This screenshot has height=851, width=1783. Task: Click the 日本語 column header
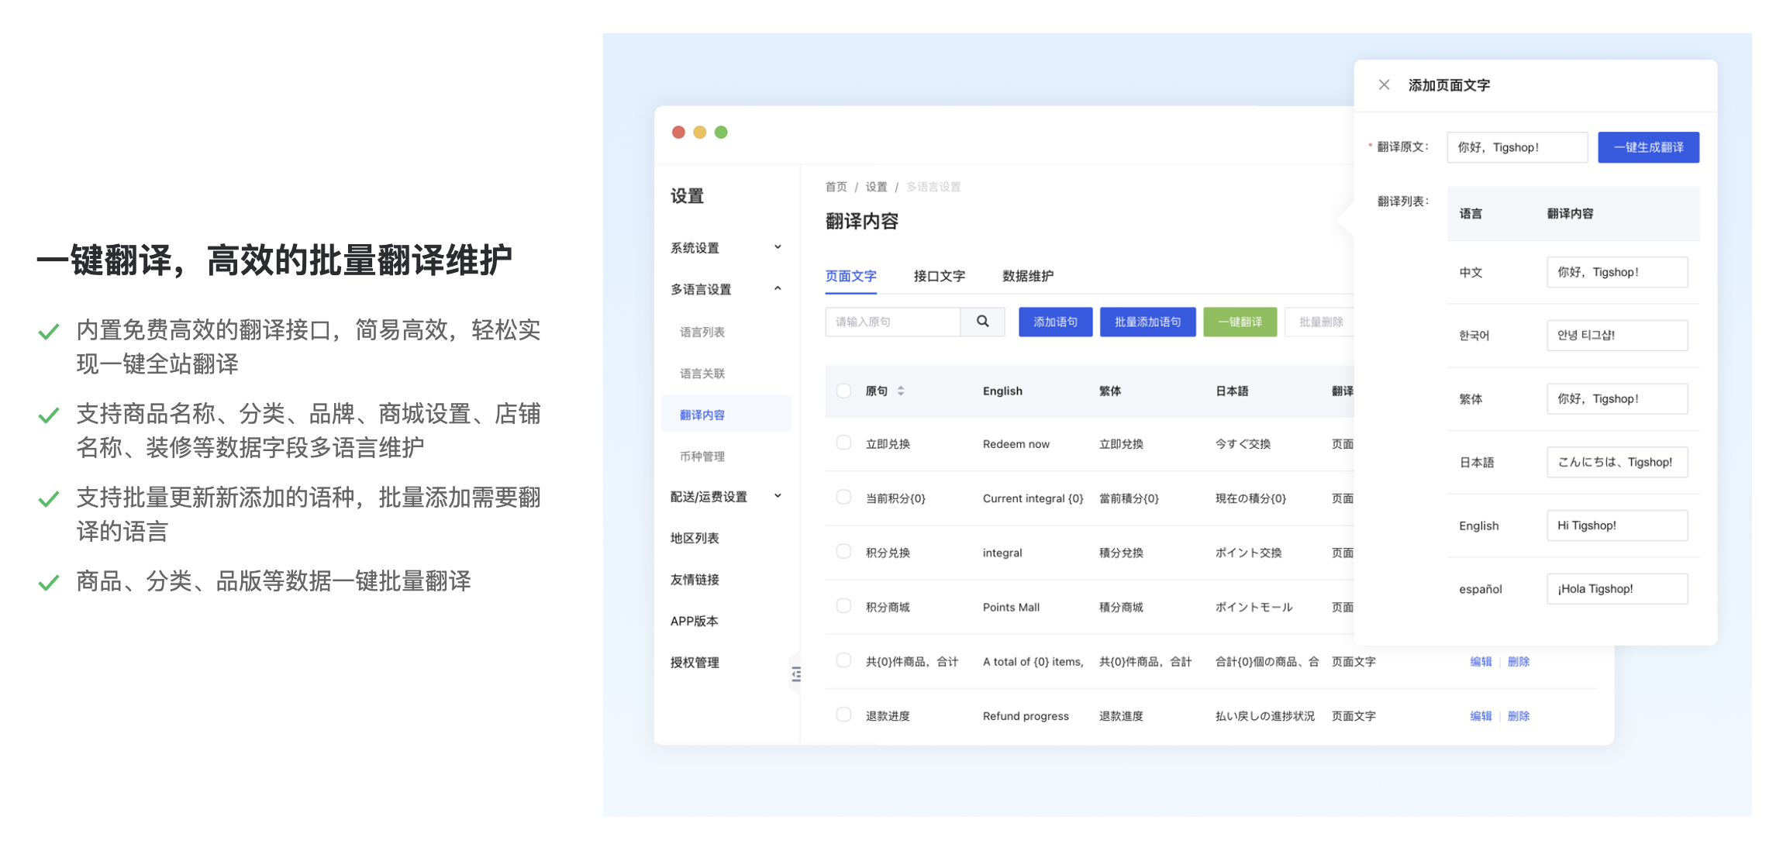coord(1232,391)
